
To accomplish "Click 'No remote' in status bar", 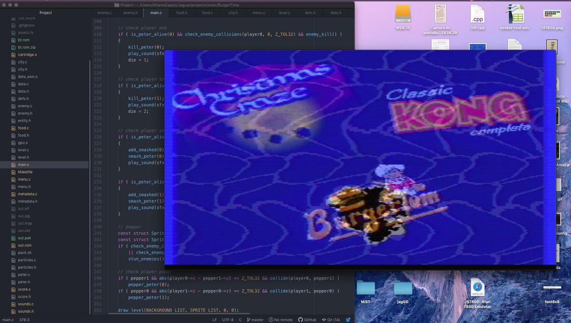I will pyautogui.click(x=281, y=320).
